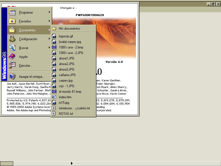Screen dimensions: 221x166
Task: Expand the Buscar submenu arrow
Action: pyautogui.click(x=49, y=48)
